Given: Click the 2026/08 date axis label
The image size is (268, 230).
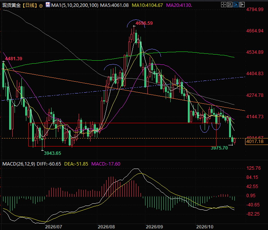Looking at the screenshot, I should pyautogui.click(x=106, y=227).
